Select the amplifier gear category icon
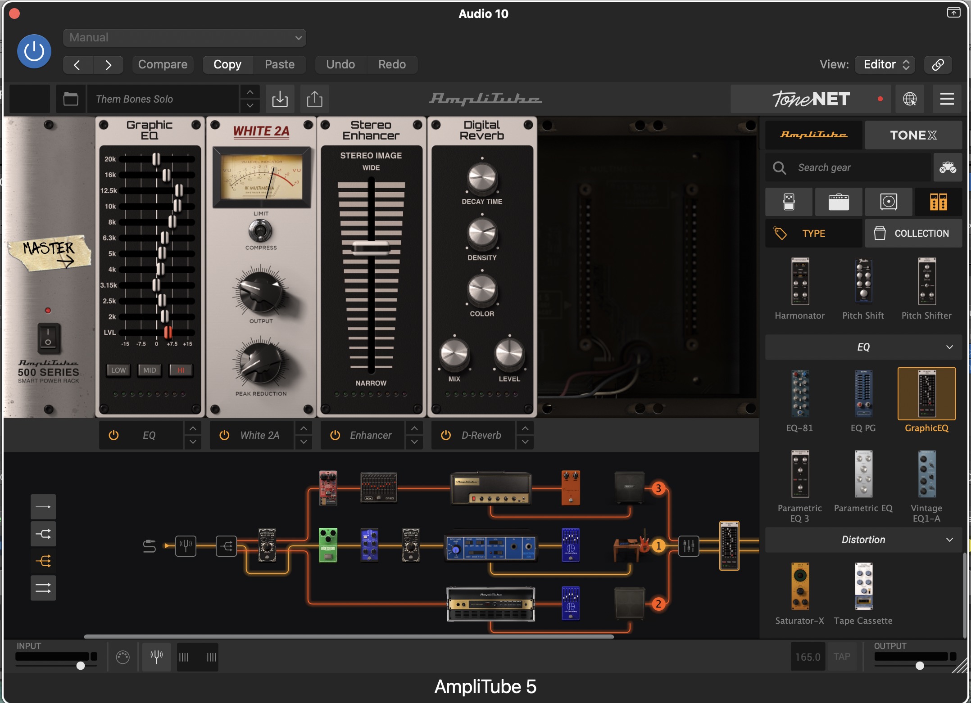971x703 pixels. pos(838,202)
